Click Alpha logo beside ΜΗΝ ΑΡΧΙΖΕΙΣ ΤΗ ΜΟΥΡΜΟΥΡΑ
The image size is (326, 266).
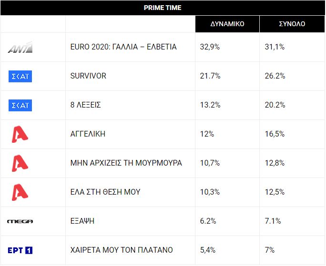pyautogui.click(x=20, y=163)
